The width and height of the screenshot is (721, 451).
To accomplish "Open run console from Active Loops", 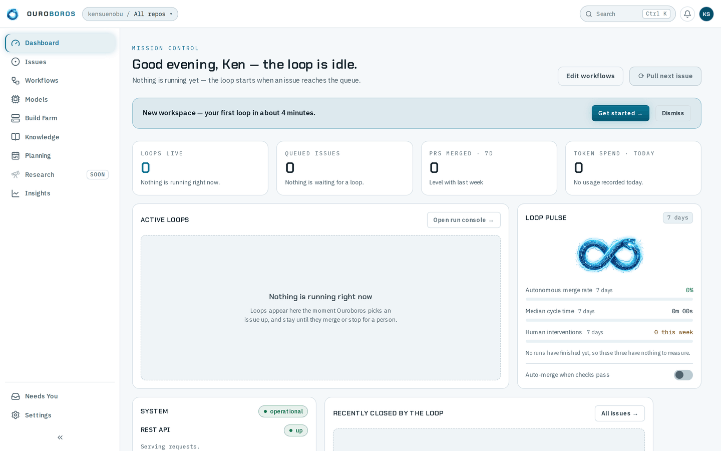I will pos(464,220).
